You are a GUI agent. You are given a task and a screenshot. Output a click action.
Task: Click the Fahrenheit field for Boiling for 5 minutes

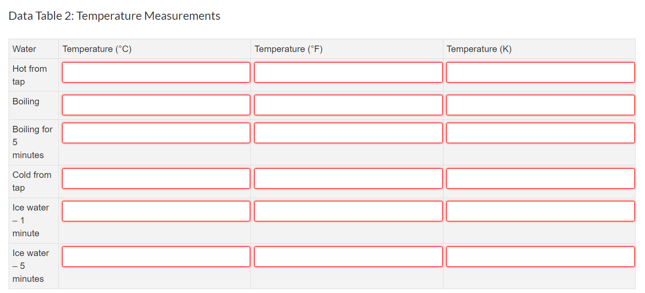tap(348, 133)
